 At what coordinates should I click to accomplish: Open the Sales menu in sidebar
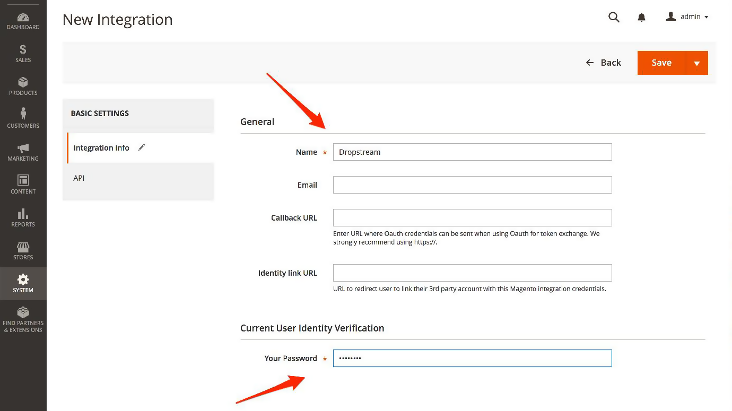click(x=23, y=54)
